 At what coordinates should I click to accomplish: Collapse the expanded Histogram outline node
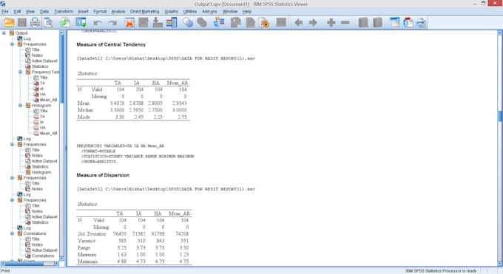click(x=20, y=105)
